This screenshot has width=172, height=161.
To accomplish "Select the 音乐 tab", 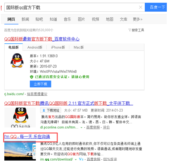I will (67, 19).
